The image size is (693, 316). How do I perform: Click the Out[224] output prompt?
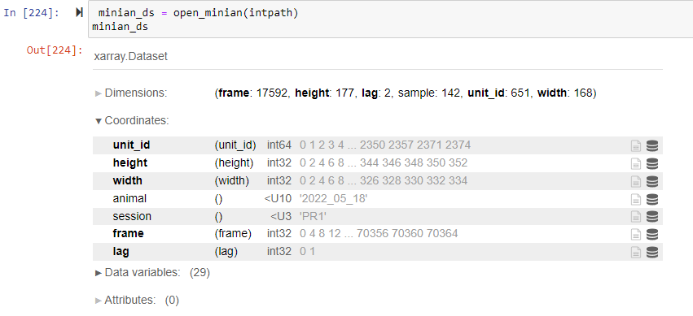pyautogui.click(x=55, y=50)
